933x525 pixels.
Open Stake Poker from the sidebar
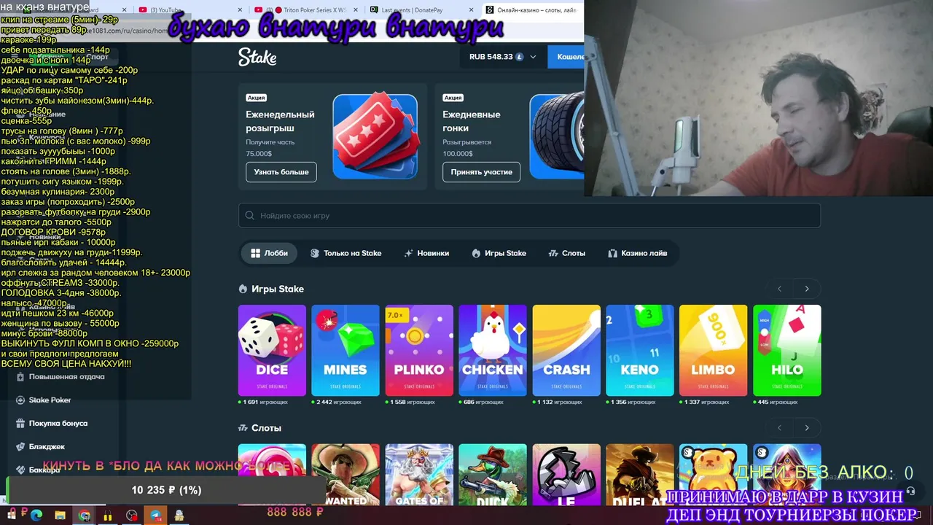tap(50, 400)
